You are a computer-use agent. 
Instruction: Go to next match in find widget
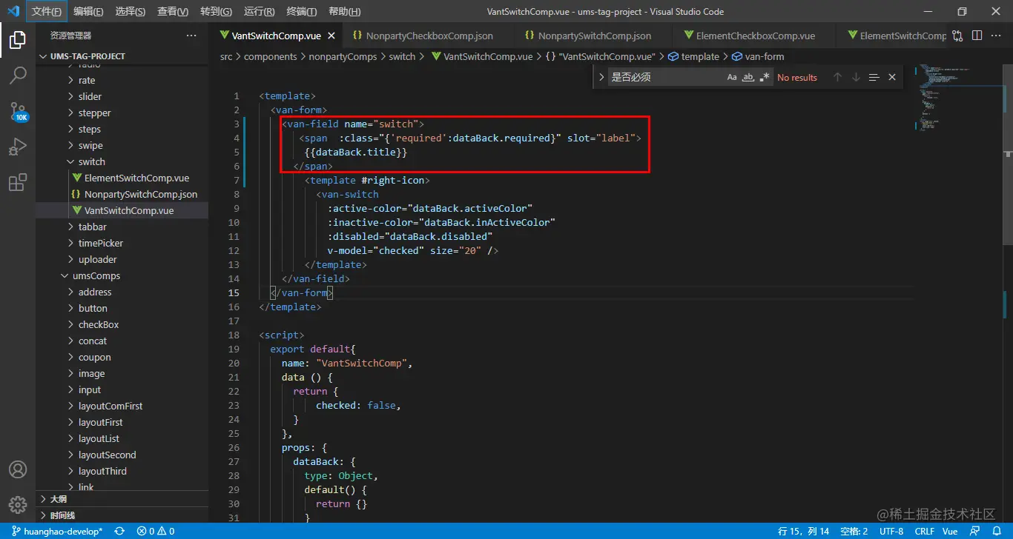coord(856,77)
